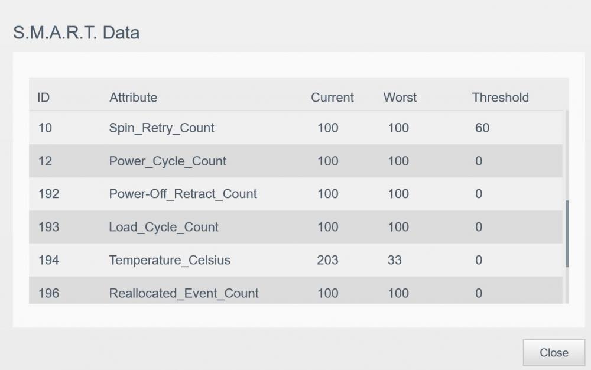Click ID 196 cell

click(x=48, y=293)
